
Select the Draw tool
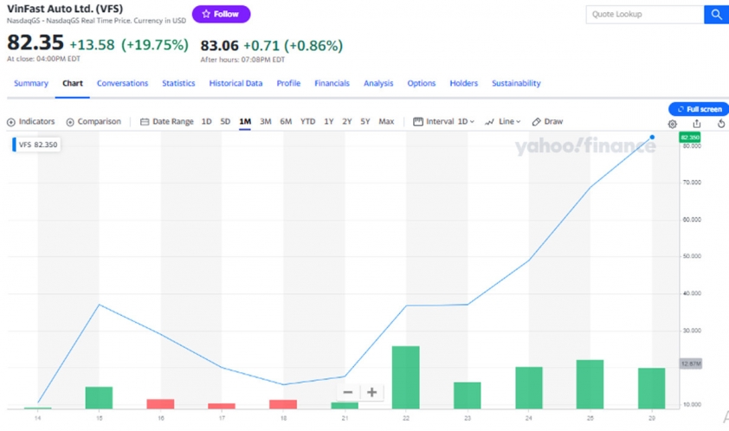pyautogui.click(x=547, y=121)
